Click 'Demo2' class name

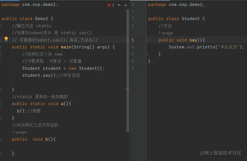[42, 19]
